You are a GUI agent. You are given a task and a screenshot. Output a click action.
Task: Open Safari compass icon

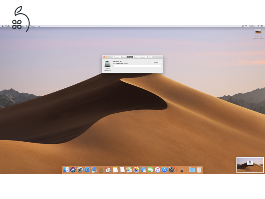click(87, 170)
